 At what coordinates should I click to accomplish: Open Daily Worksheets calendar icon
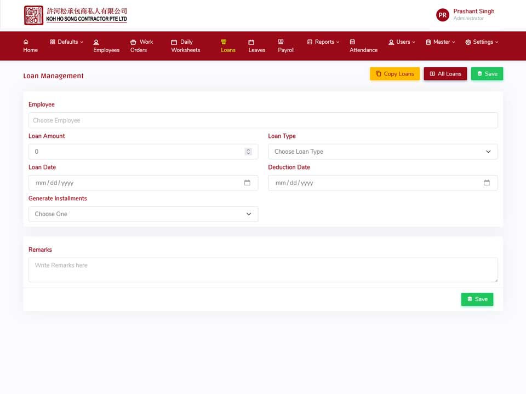click(x=174, y=42)
